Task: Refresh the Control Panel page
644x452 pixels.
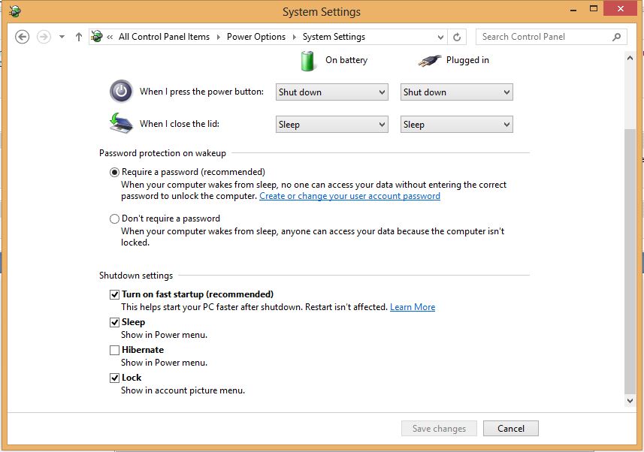Action: click(x=457, y=37)
